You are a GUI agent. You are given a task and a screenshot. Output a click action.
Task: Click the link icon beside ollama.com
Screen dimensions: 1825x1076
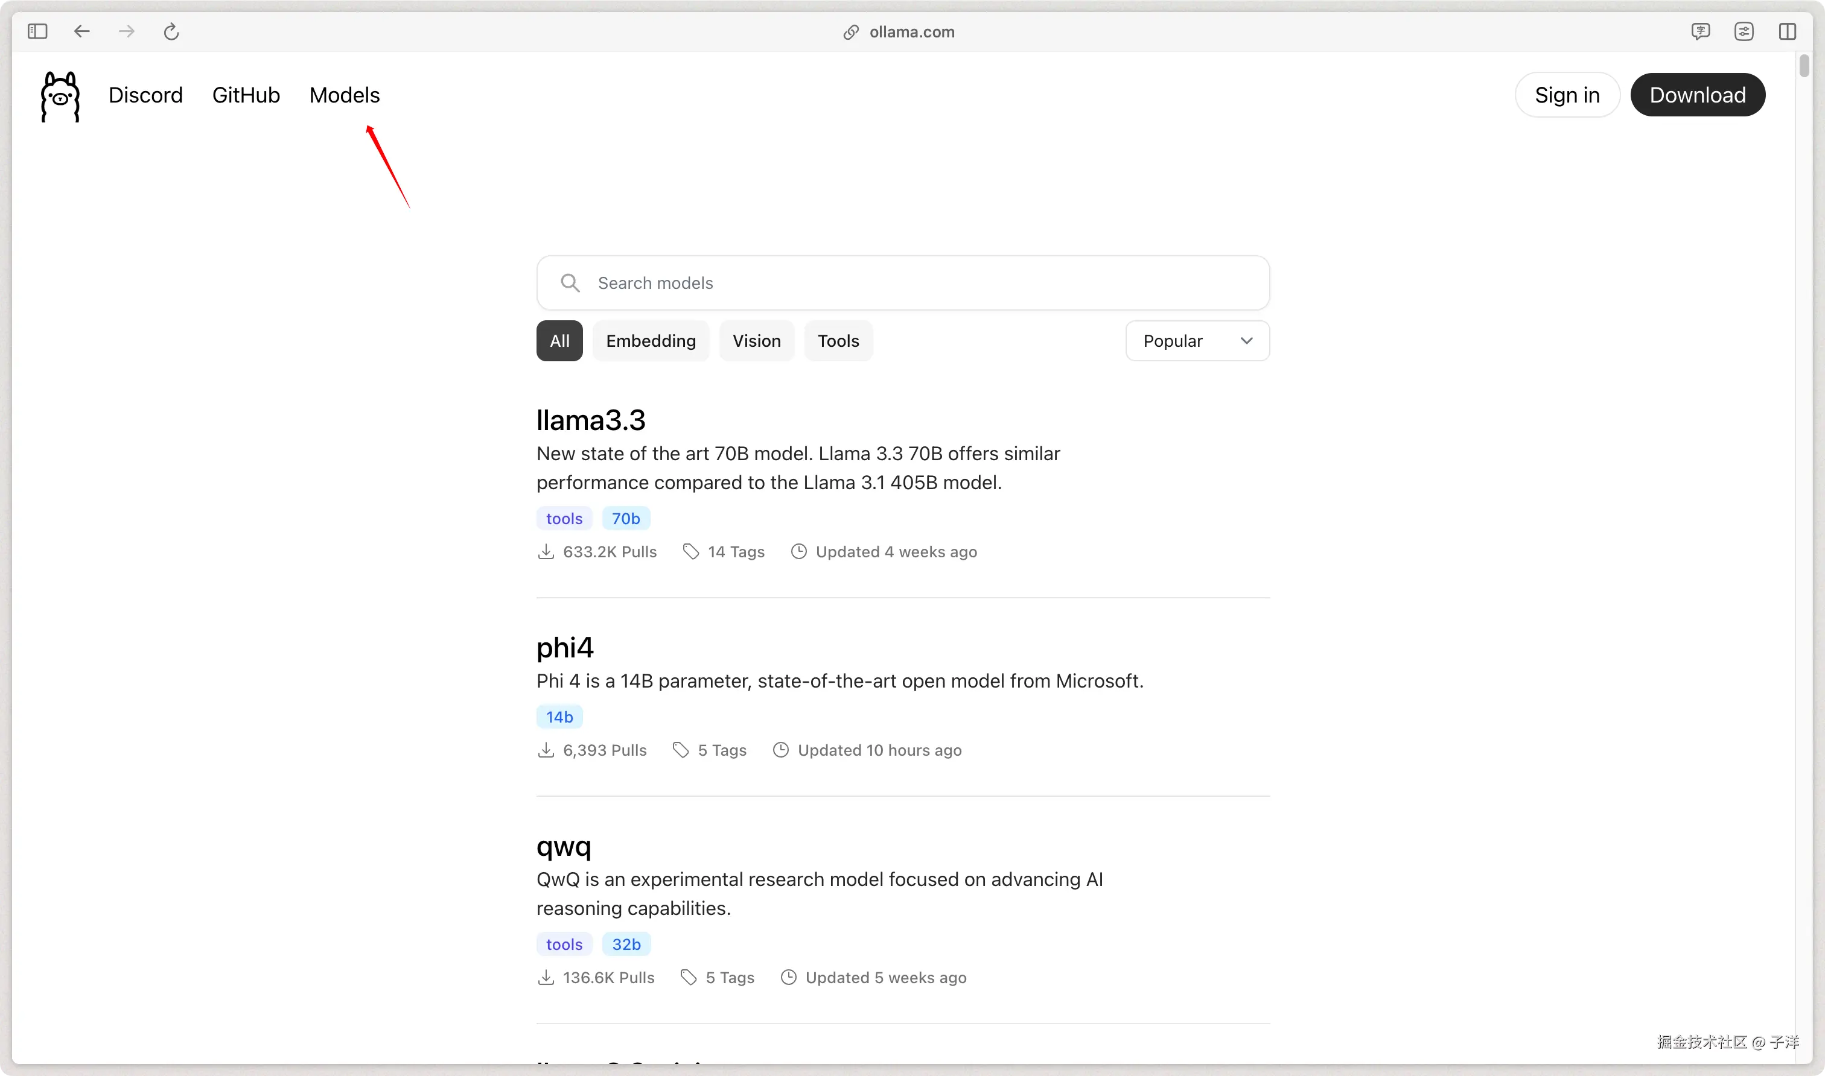(x=850, y=32)
